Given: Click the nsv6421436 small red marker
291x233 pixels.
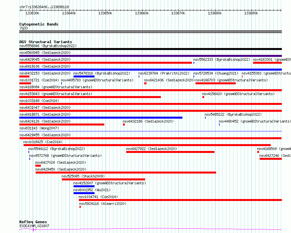Looking at the screenshot, I should click(x=145, y=83).
